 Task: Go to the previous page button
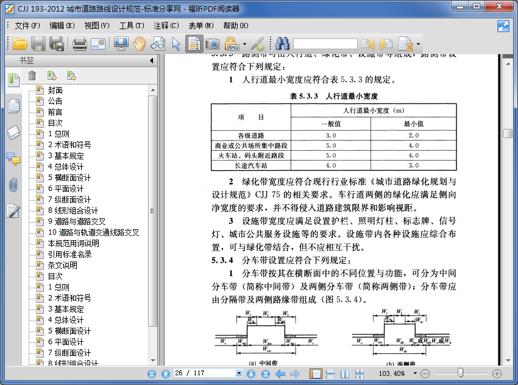(x=166, y=373)
